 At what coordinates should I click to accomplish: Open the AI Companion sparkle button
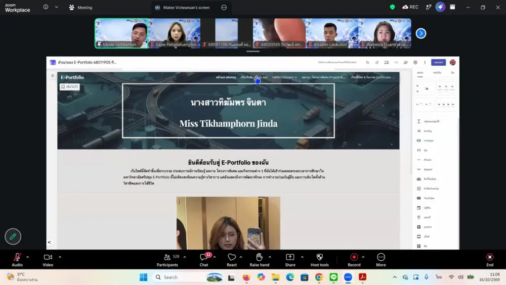pos(440,7)
